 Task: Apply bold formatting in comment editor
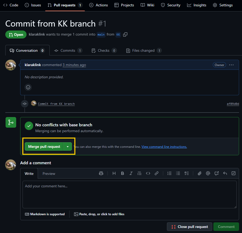tap(123, 173)
